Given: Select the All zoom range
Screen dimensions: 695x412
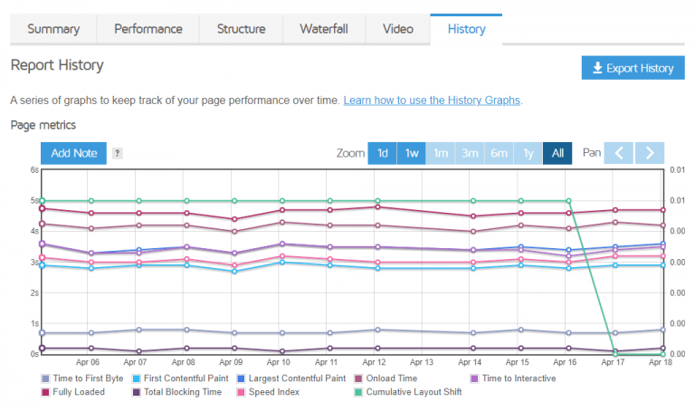Looking at the screenshot, I should (x=557, y=153).
